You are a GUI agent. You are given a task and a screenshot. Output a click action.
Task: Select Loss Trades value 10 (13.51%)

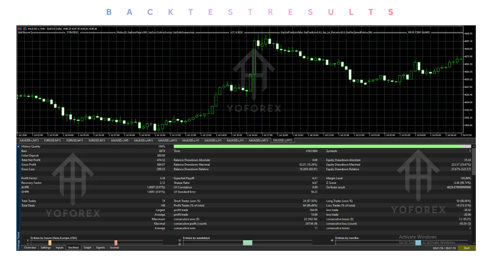464,205
